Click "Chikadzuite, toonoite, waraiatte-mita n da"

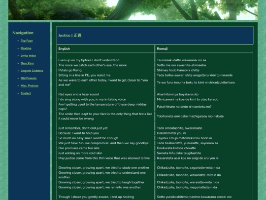point(188,182)
